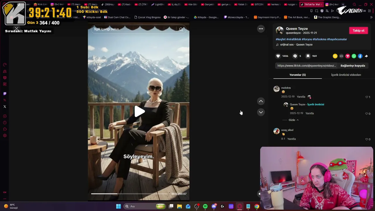This screenshot has width=375, height=211.
Task: Open the three-dot more options menu
Action: [x=261, y=29]
